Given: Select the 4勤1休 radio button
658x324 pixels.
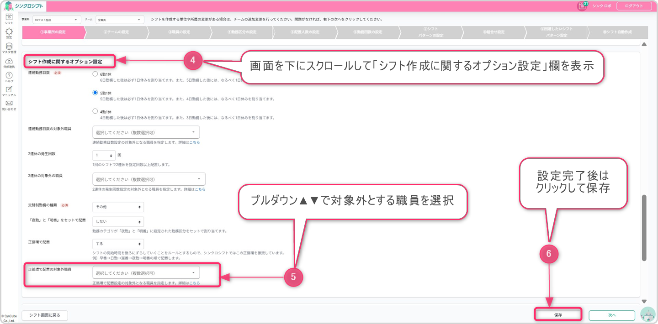Looking at the screenshot, I should click(95, 111).
